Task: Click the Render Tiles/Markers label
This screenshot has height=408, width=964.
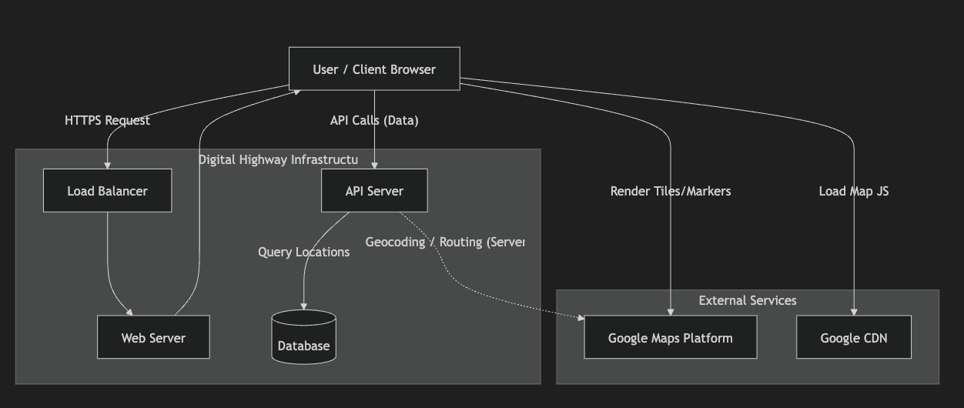Action: tap(670, 191)
